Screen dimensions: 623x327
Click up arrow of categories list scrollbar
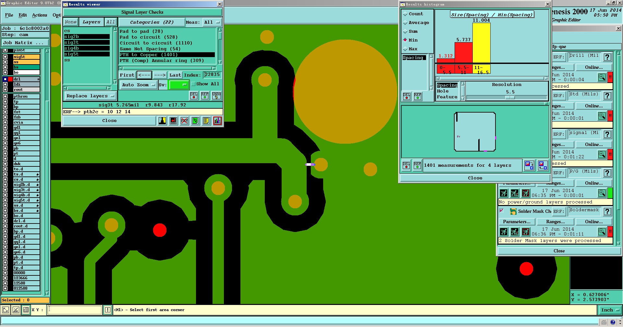220,30
